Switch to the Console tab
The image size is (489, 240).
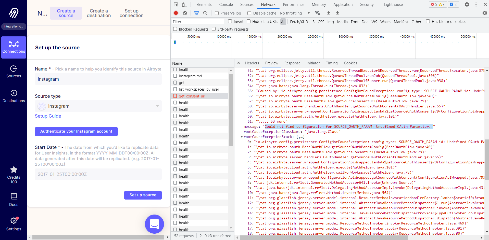(225, 4)
